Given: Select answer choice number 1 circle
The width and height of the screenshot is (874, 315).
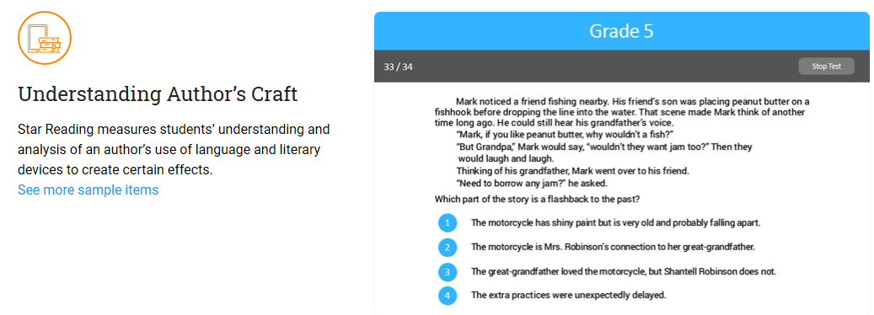Looking at the screenshot, I should 447,223.
